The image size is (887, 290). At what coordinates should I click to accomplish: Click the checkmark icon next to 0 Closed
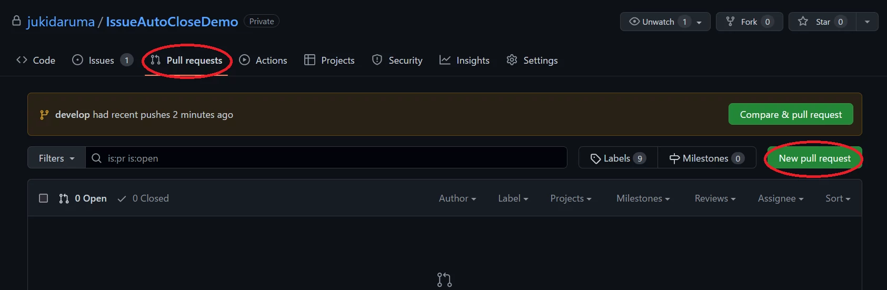pos(122,198)
